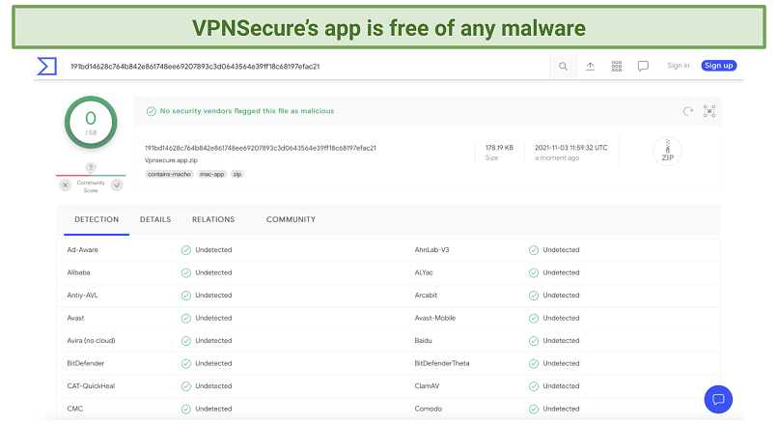Open the similarity graph icon

pos(709,111)
